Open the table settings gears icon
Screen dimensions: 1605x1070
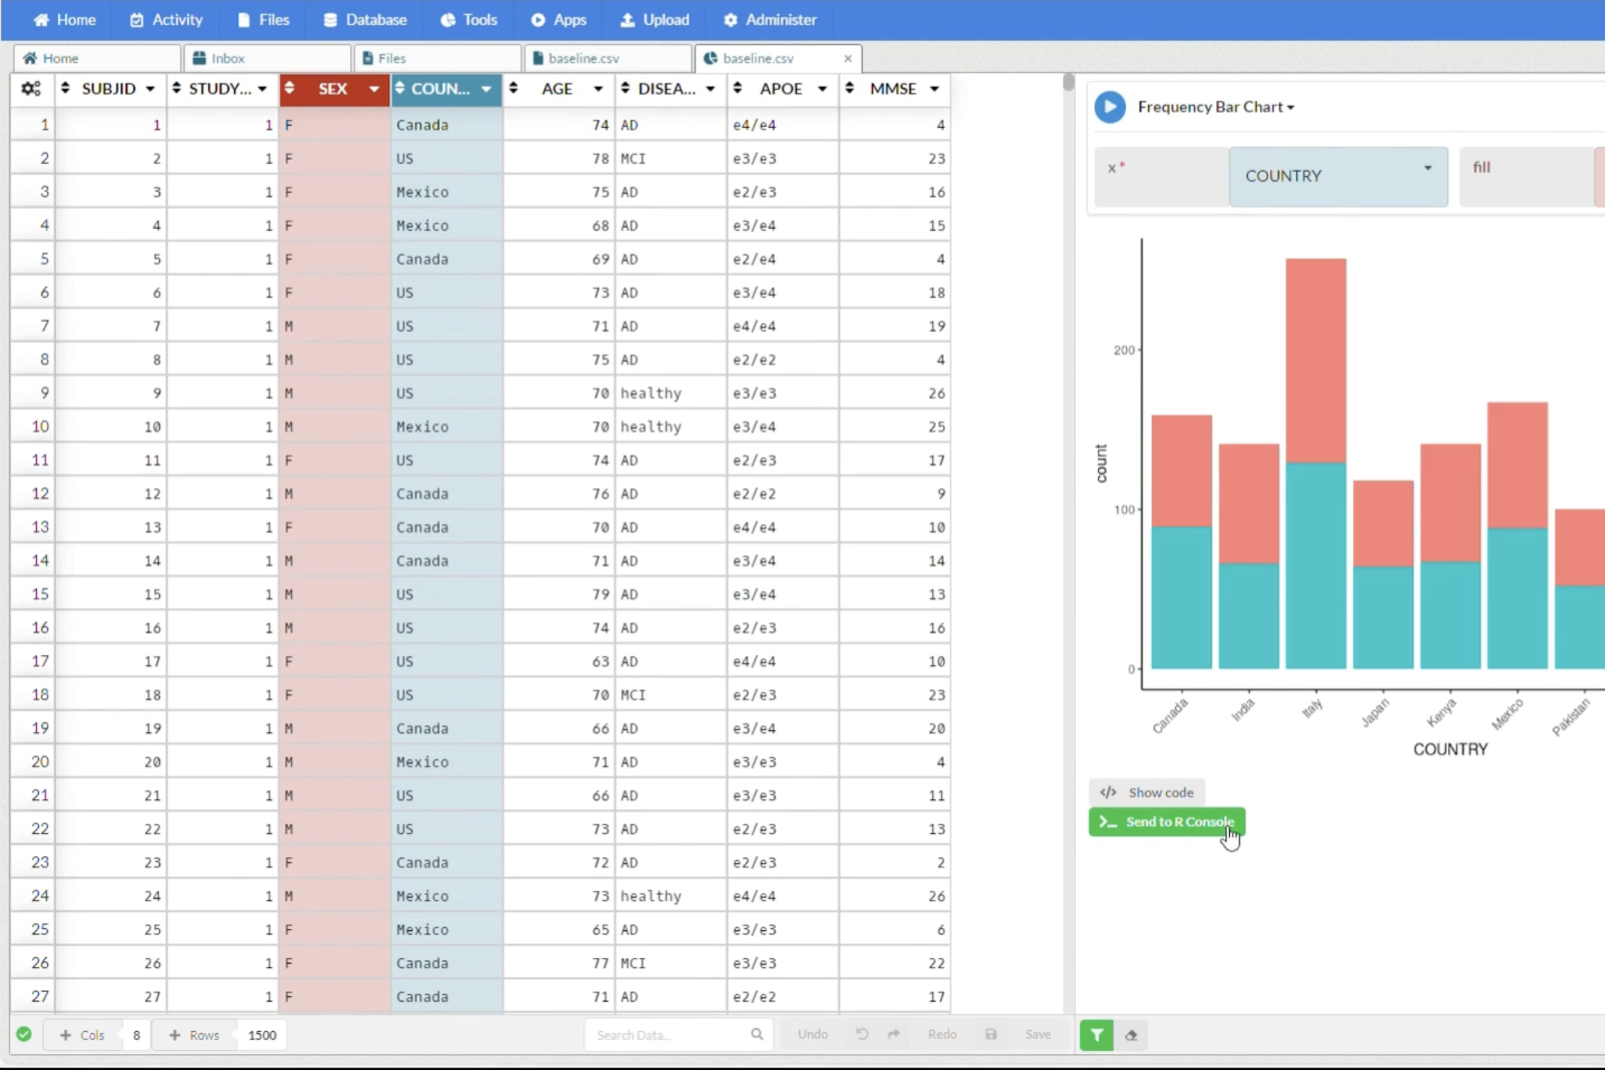point(31,89)
